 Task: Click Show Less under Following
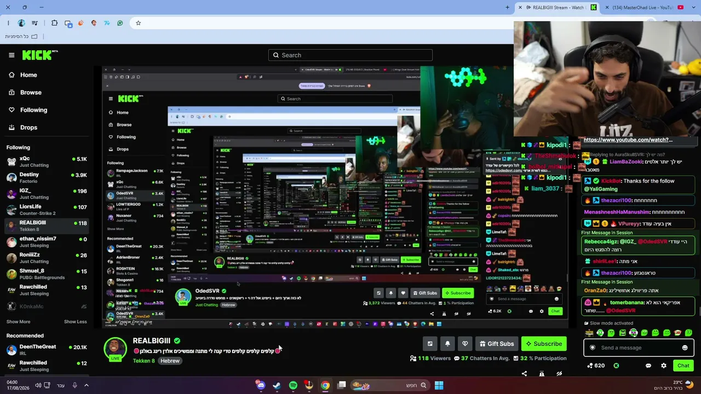tap(76, 322)
